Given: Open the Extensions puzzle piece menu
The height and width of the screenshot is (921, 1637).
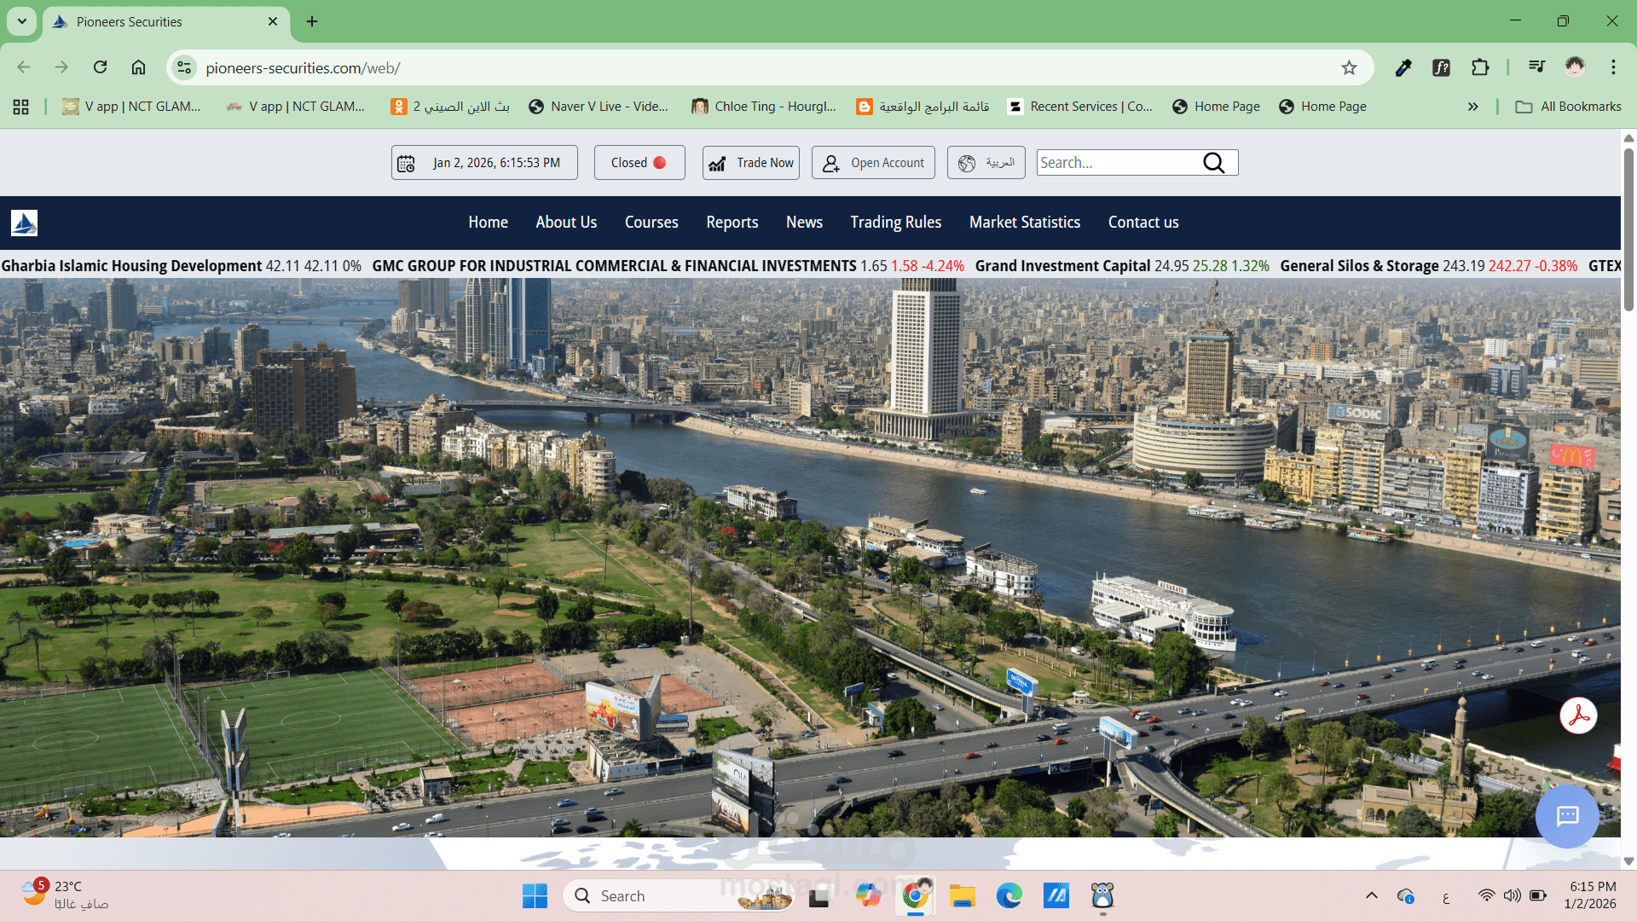Looking at the screenshot, I should [1480, 67].
